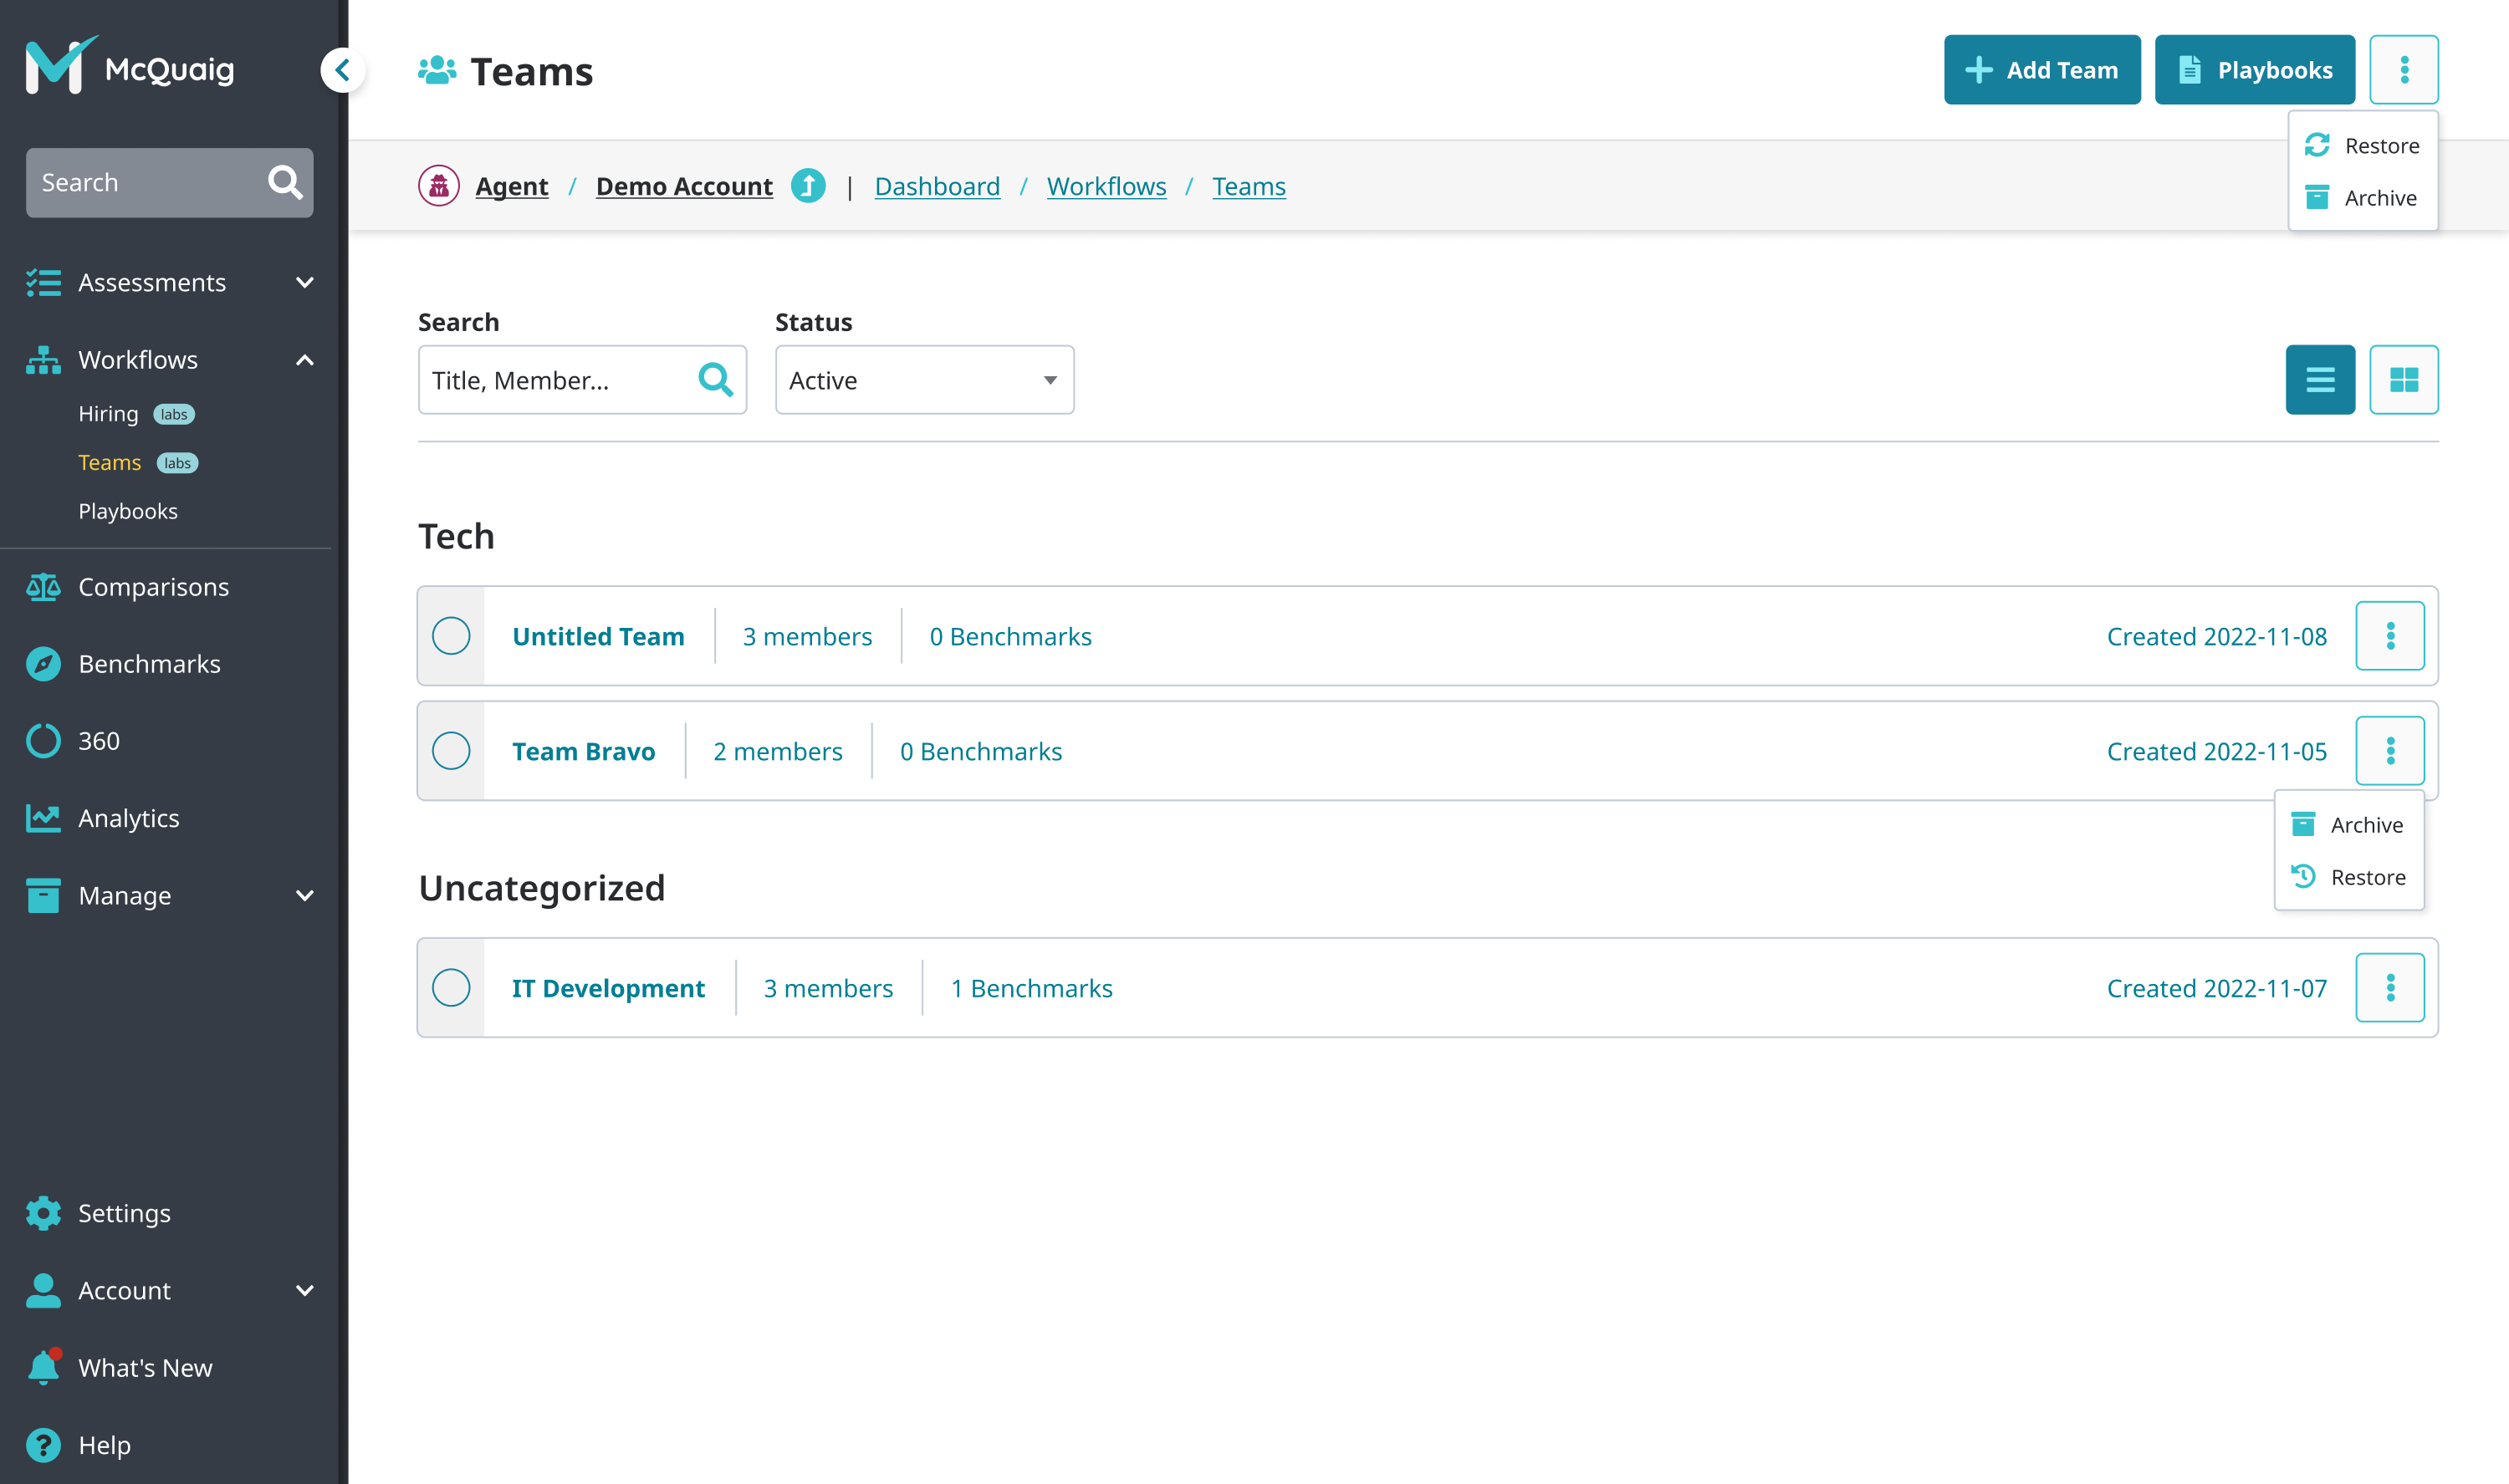Click the teams search magnifier icon
The image size is (2509, 1484).
[x=715, y=380]
